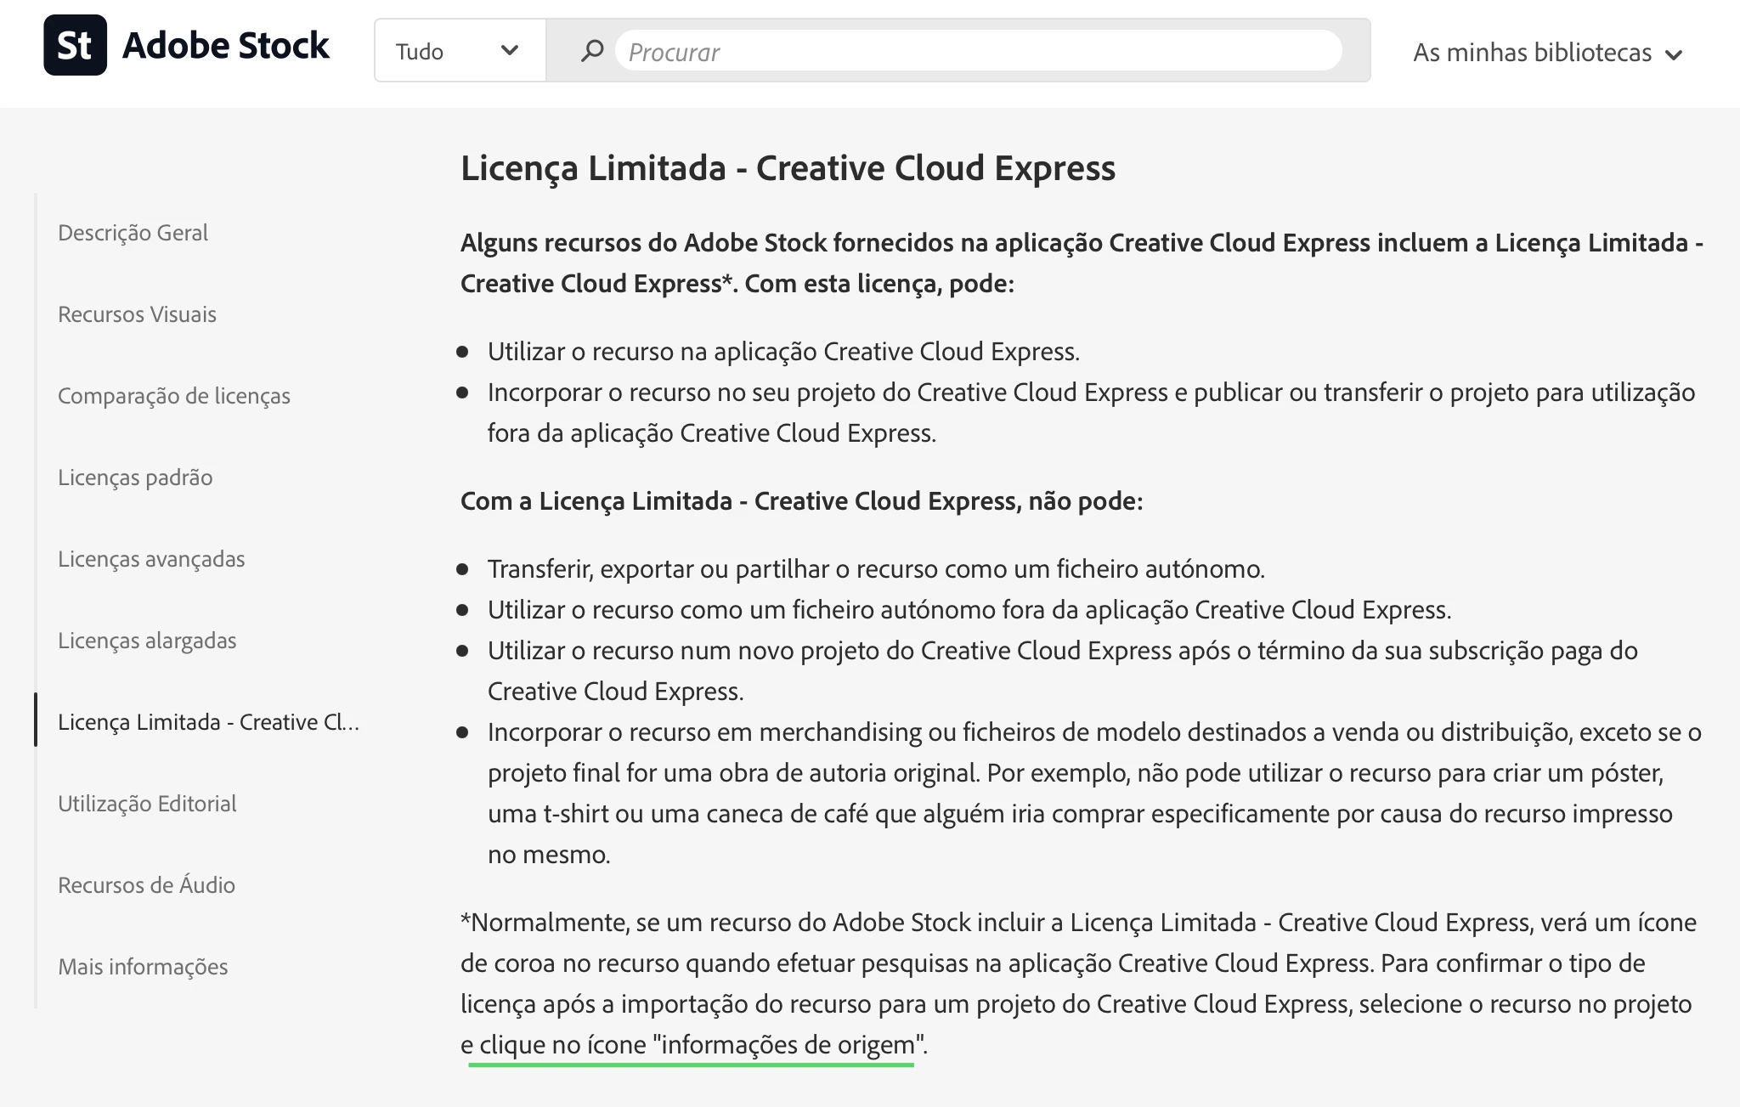The height and width of the screenshot is (1107, 1740).
Task: Navigate to Licenças alargadas
Action: point(147,641)
